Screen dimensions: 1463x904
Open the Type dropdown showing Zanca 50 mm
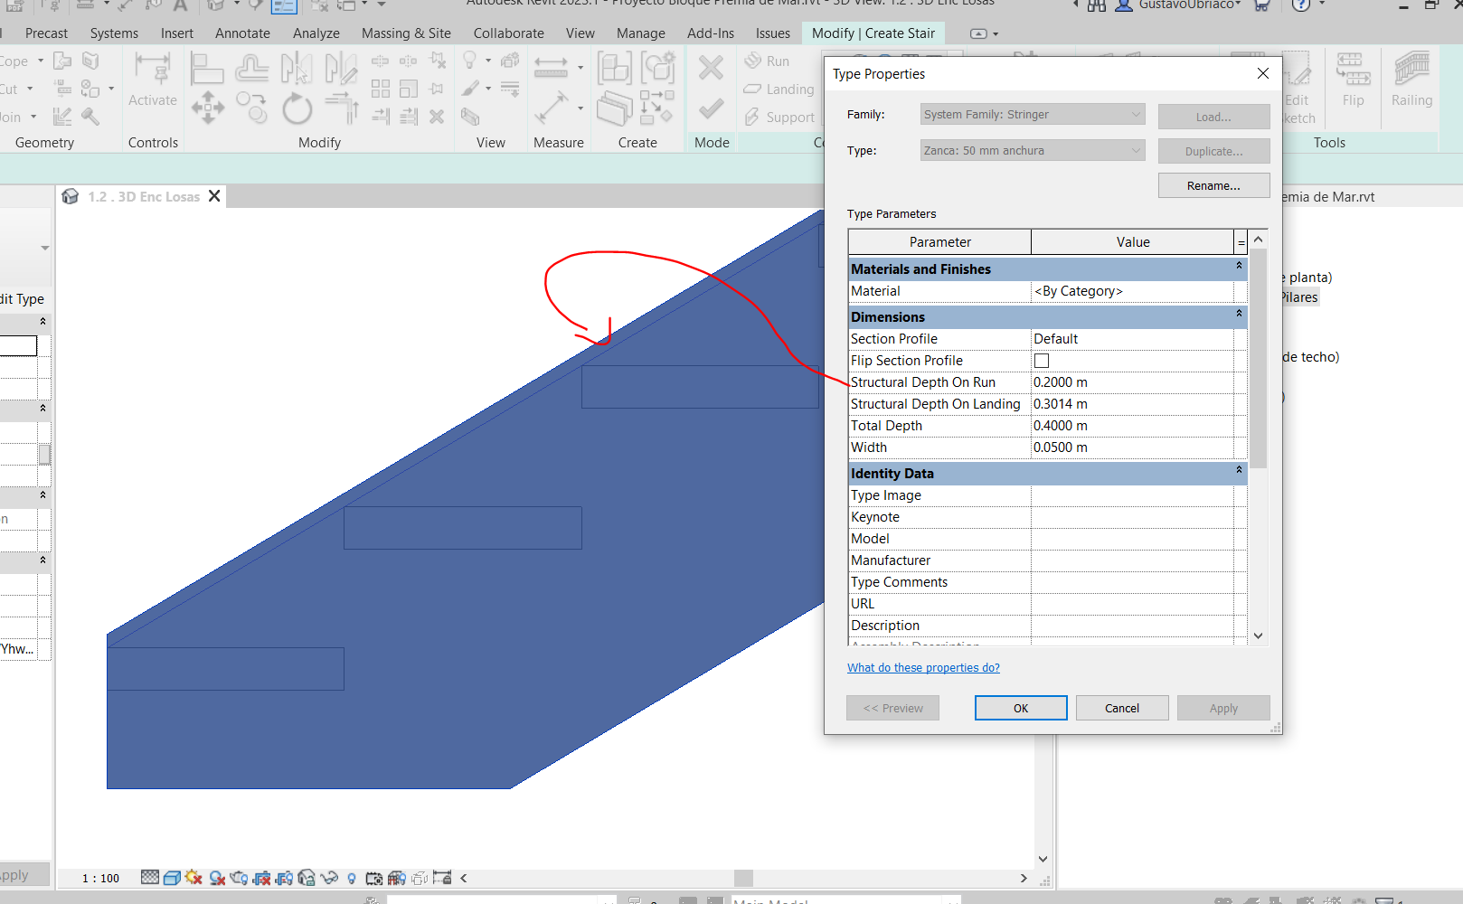1033,151
